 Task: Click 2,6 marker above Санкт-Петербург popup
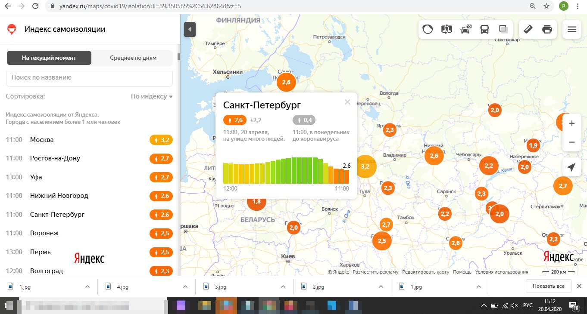click(x=286, y=82)
